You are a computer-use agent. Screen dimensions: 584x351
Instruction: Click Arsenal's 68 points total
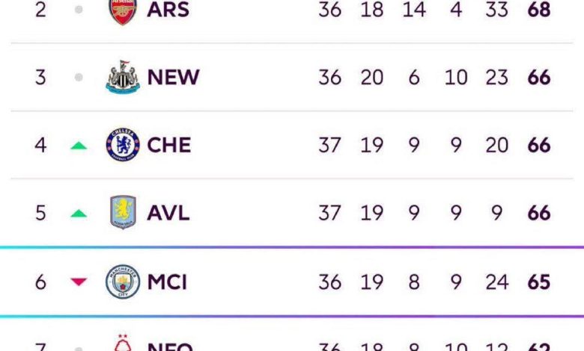point(539,10)
